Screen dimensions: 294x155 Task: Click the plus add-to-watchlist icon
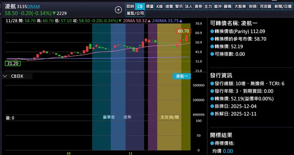pyautogui.click(x=118, y=10)
